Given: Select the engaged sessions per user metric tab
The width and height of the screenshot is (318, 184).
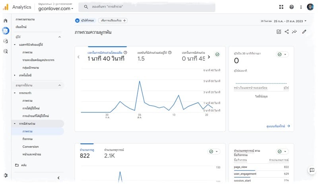Looking at the screenshot, I should (154, 56).
